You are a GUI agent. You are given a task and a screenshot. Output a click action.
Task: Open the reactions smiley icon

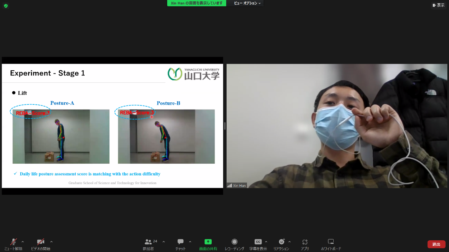coord(281,242)
